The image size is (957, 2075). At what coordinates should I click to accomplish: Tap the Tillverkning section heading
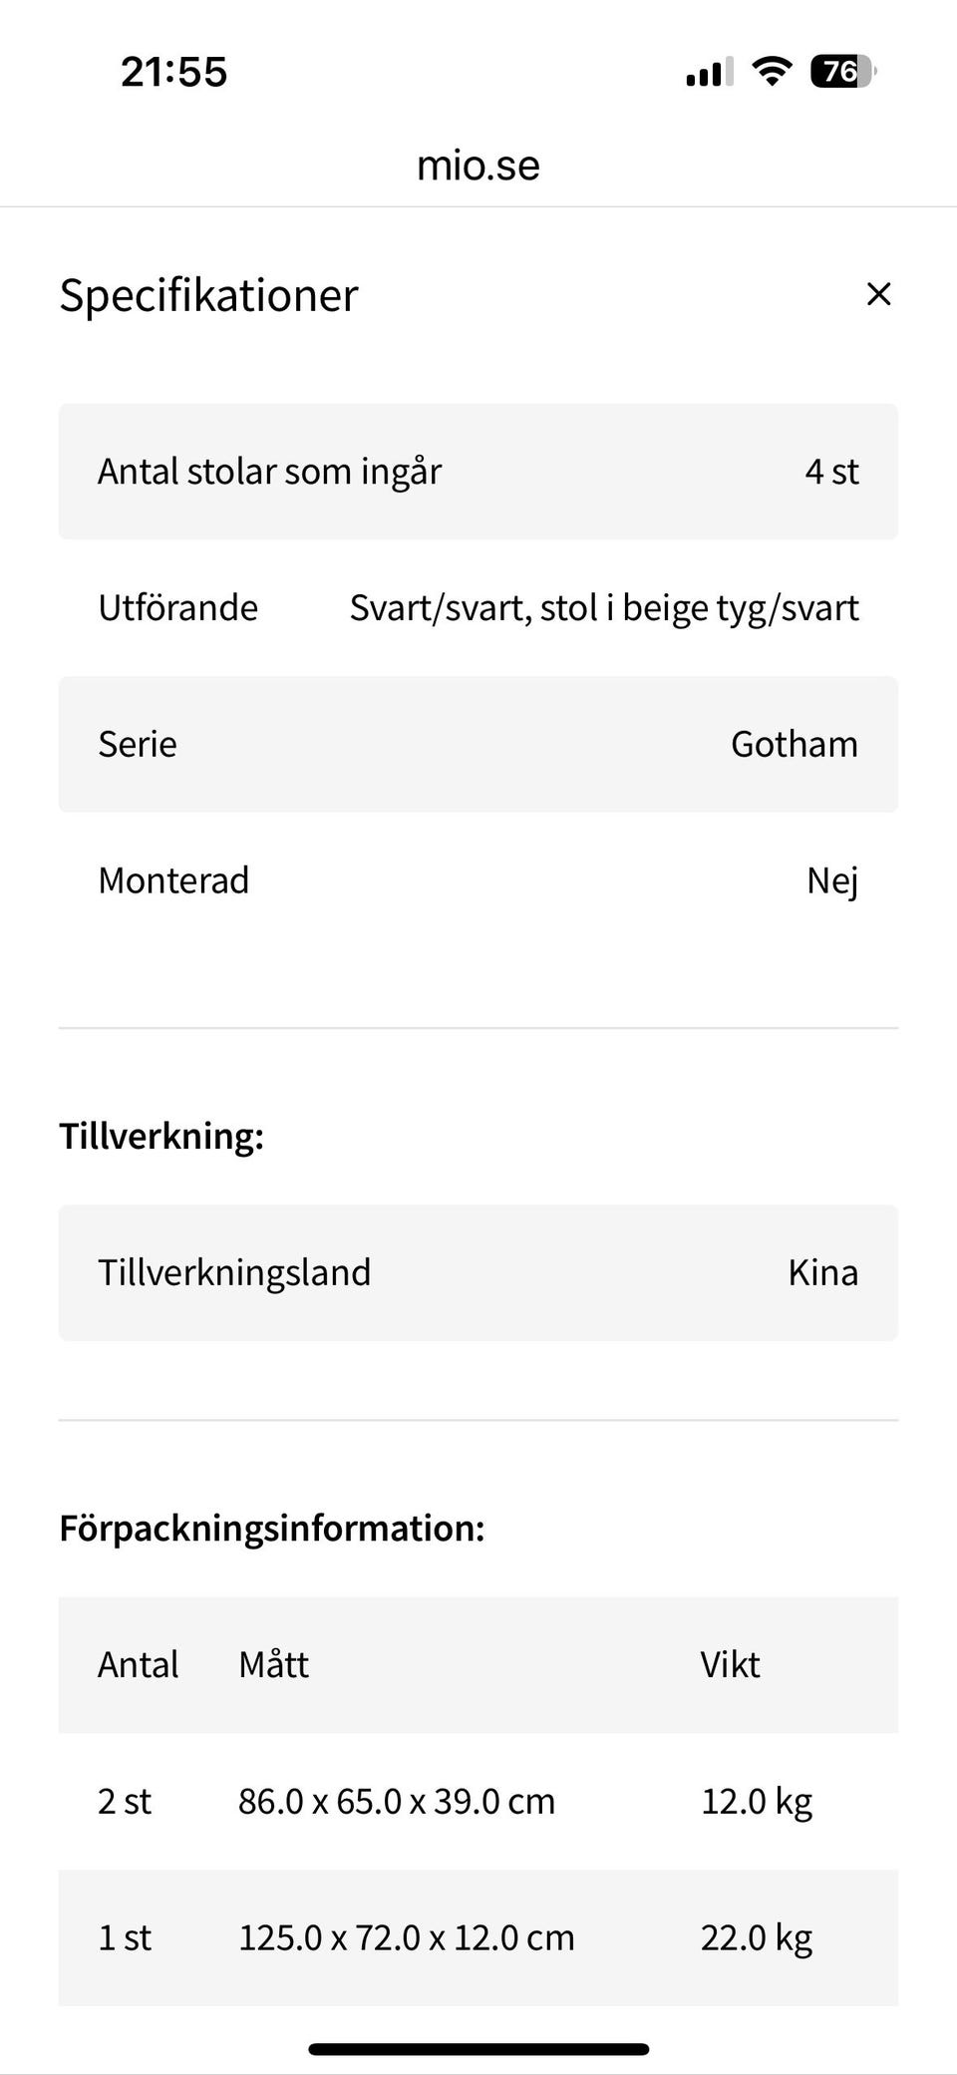[x=161, y=1136]
